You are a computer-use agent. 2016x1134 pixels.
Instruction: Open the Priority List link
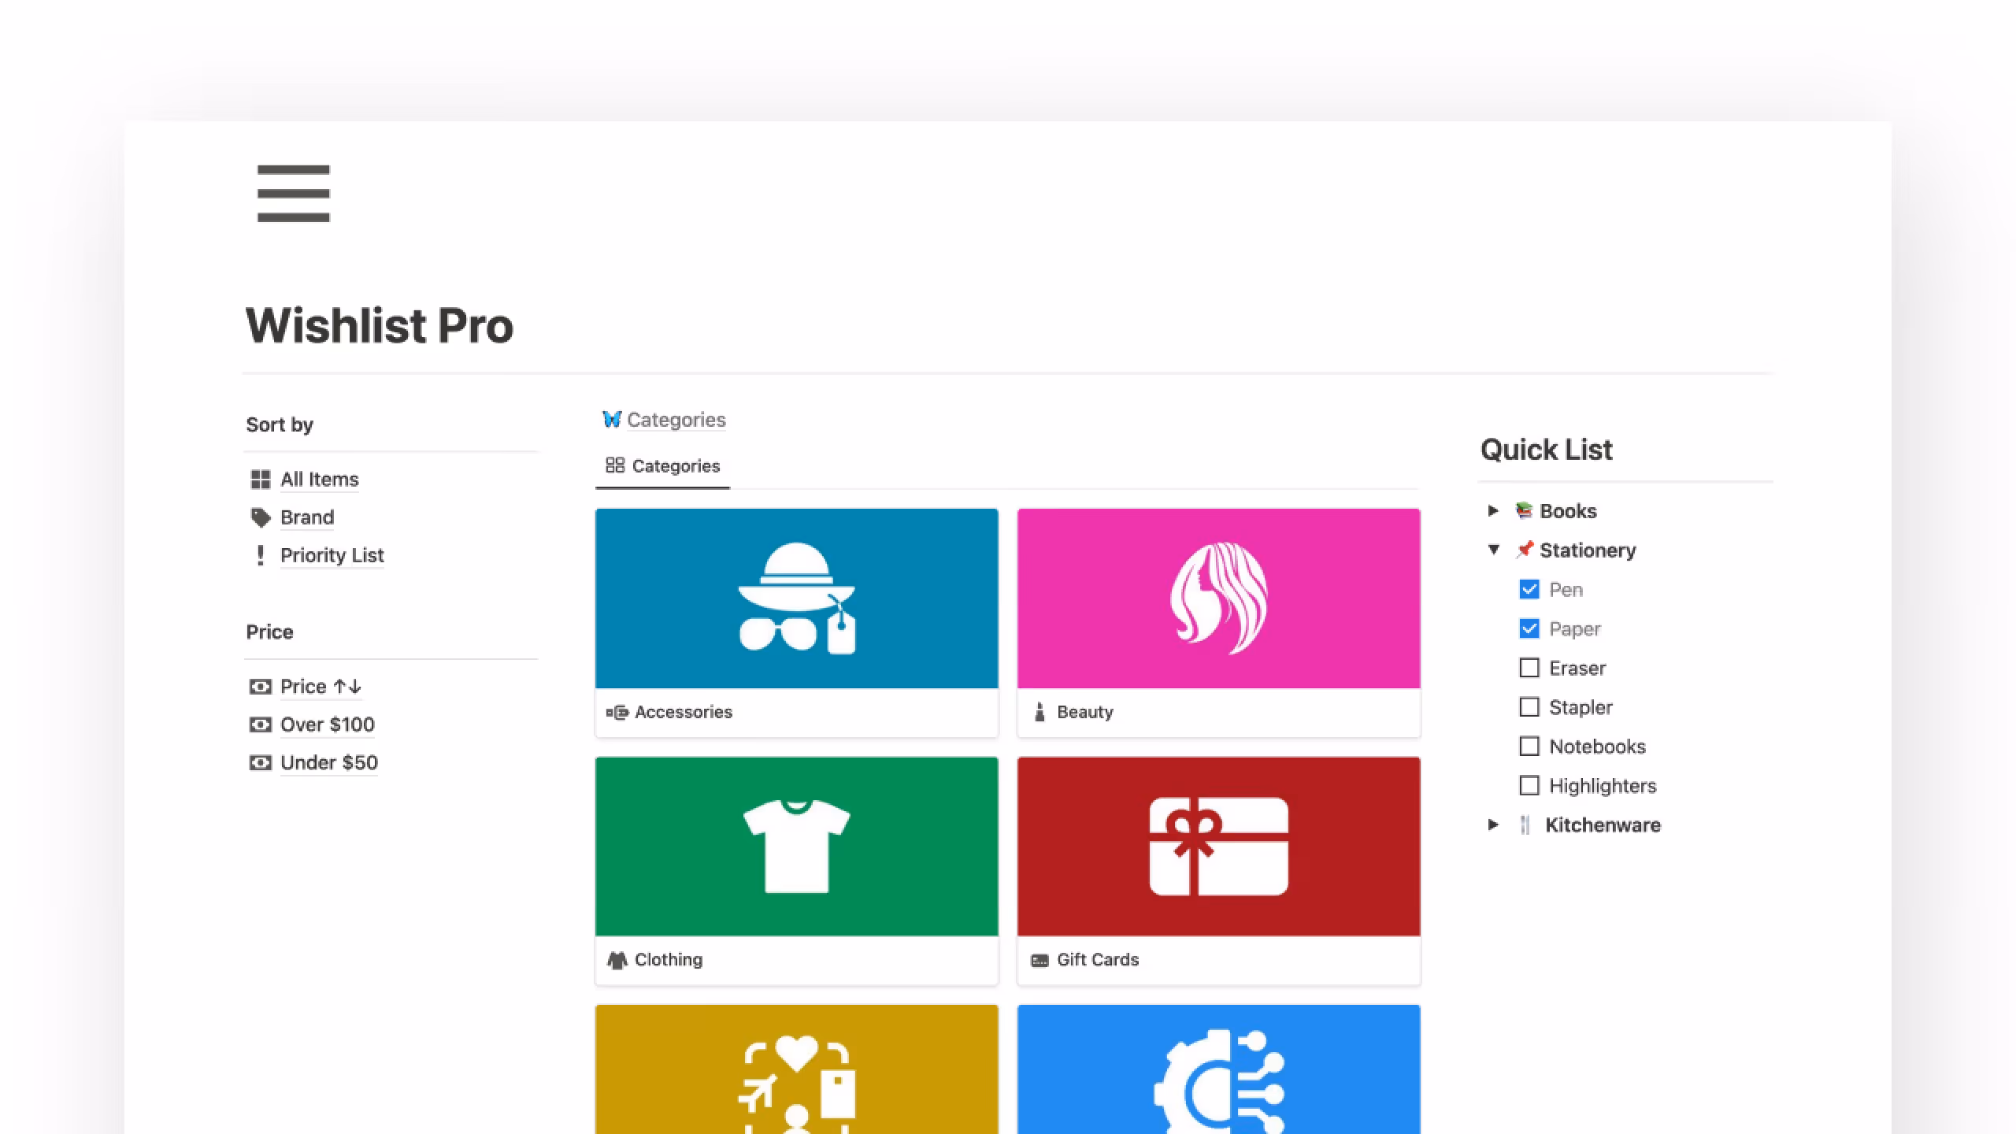click(x=332, y=555)
